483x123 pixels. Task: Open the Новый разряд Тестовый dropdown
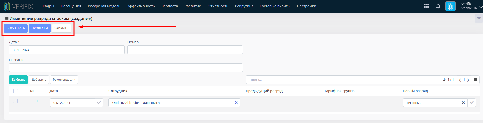[x=432, y=103]
